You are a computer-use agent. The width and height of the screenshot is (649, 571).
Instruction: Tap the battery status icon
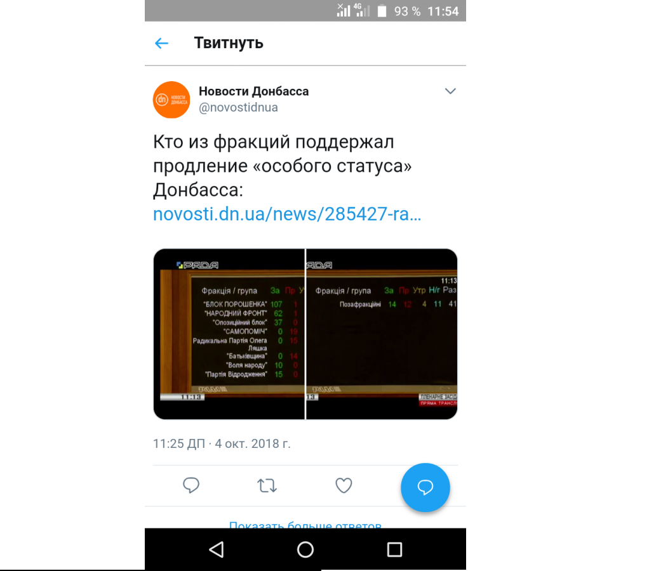tap(382, 11)
